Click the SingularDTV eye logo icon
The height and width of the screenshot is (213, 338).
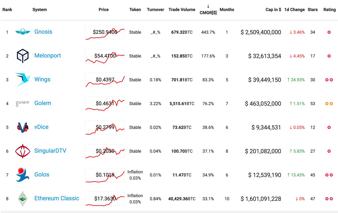coord(23,151)
